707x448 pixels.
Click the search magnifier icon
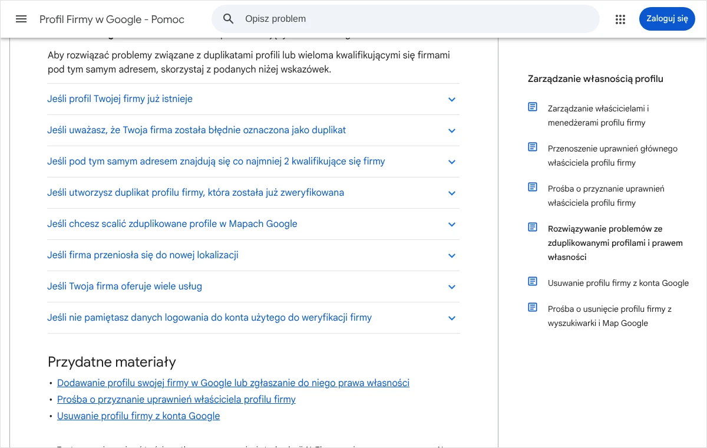click(229, 19)
